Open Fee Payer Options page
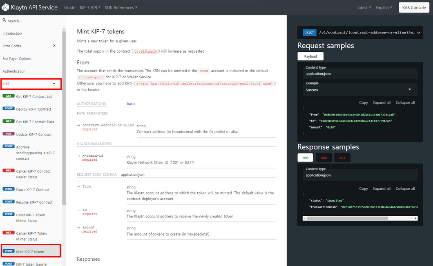This screenshot has height=266, width=433. [17, 58]
